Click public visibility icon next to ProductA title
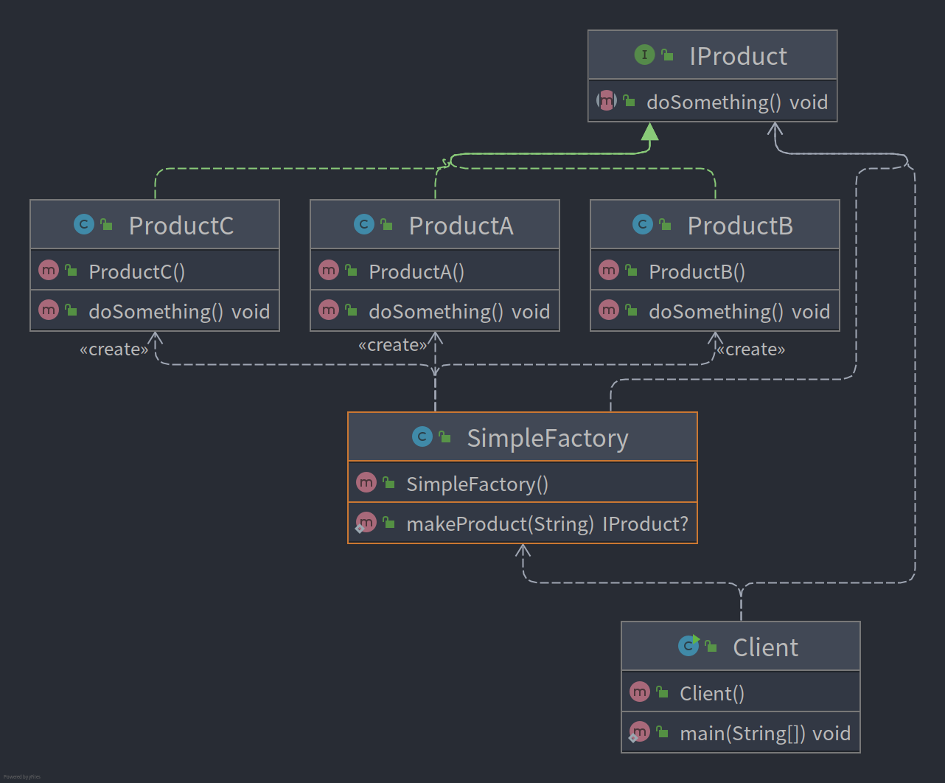 tap(387, 224)
